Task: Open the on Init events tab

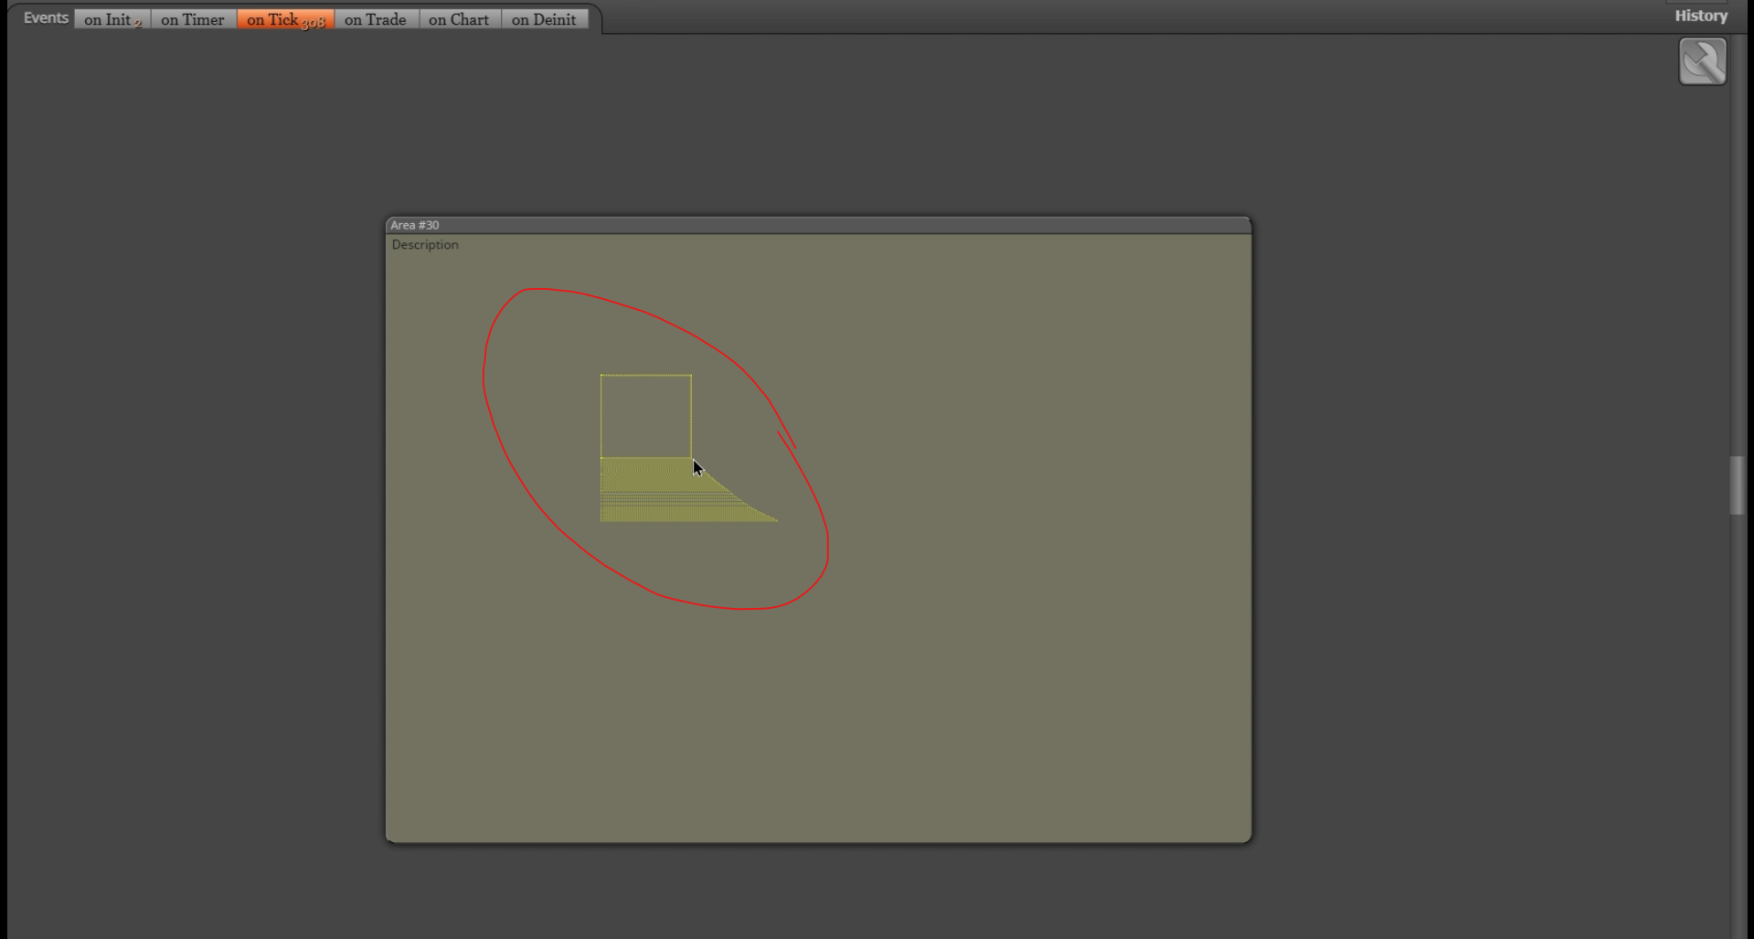Action: [x=112, y=19]
